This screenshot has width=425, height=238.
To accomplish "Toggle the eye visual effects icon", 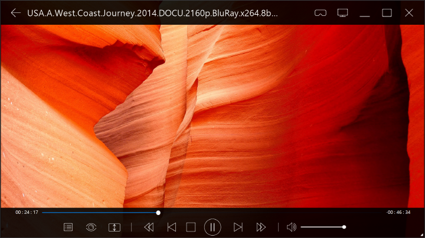I will pyautogui.click(x=91, y=227).
